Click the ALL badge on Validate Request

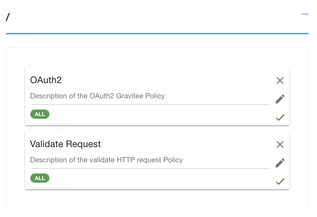point(40,178)
